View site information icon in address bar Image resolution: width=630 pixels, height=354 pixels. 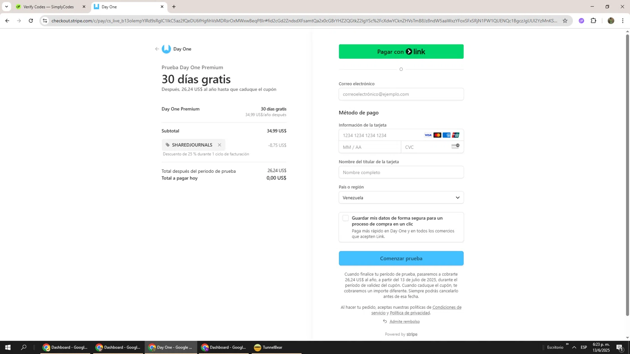45,21
